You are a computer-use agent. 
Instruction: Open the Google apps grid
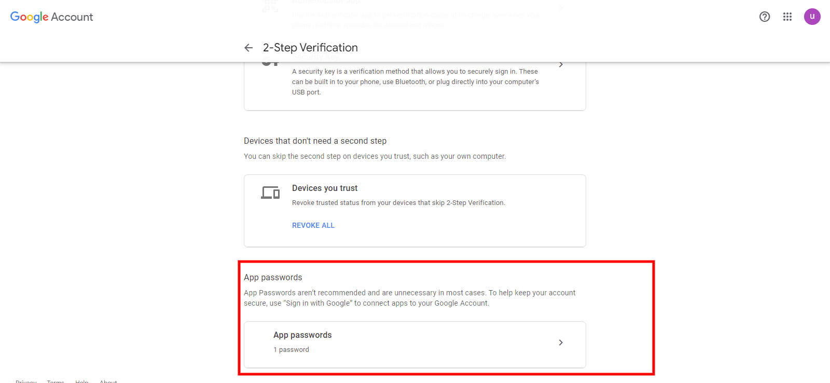pos(787,17)
